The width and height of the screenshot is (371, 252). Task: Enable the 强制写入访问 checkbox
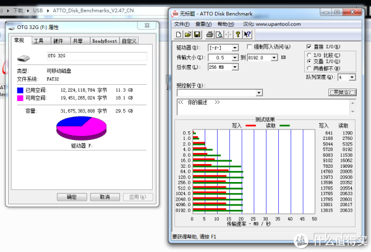click(x=249, y=46)
